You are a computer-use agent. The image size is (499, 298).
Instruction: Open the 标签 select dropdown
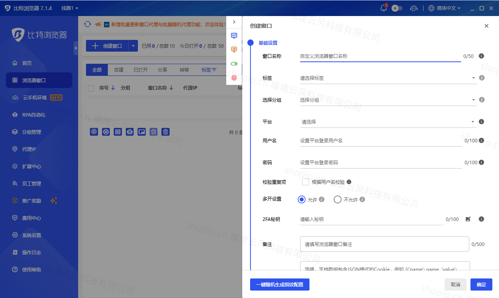pos(388,78)
